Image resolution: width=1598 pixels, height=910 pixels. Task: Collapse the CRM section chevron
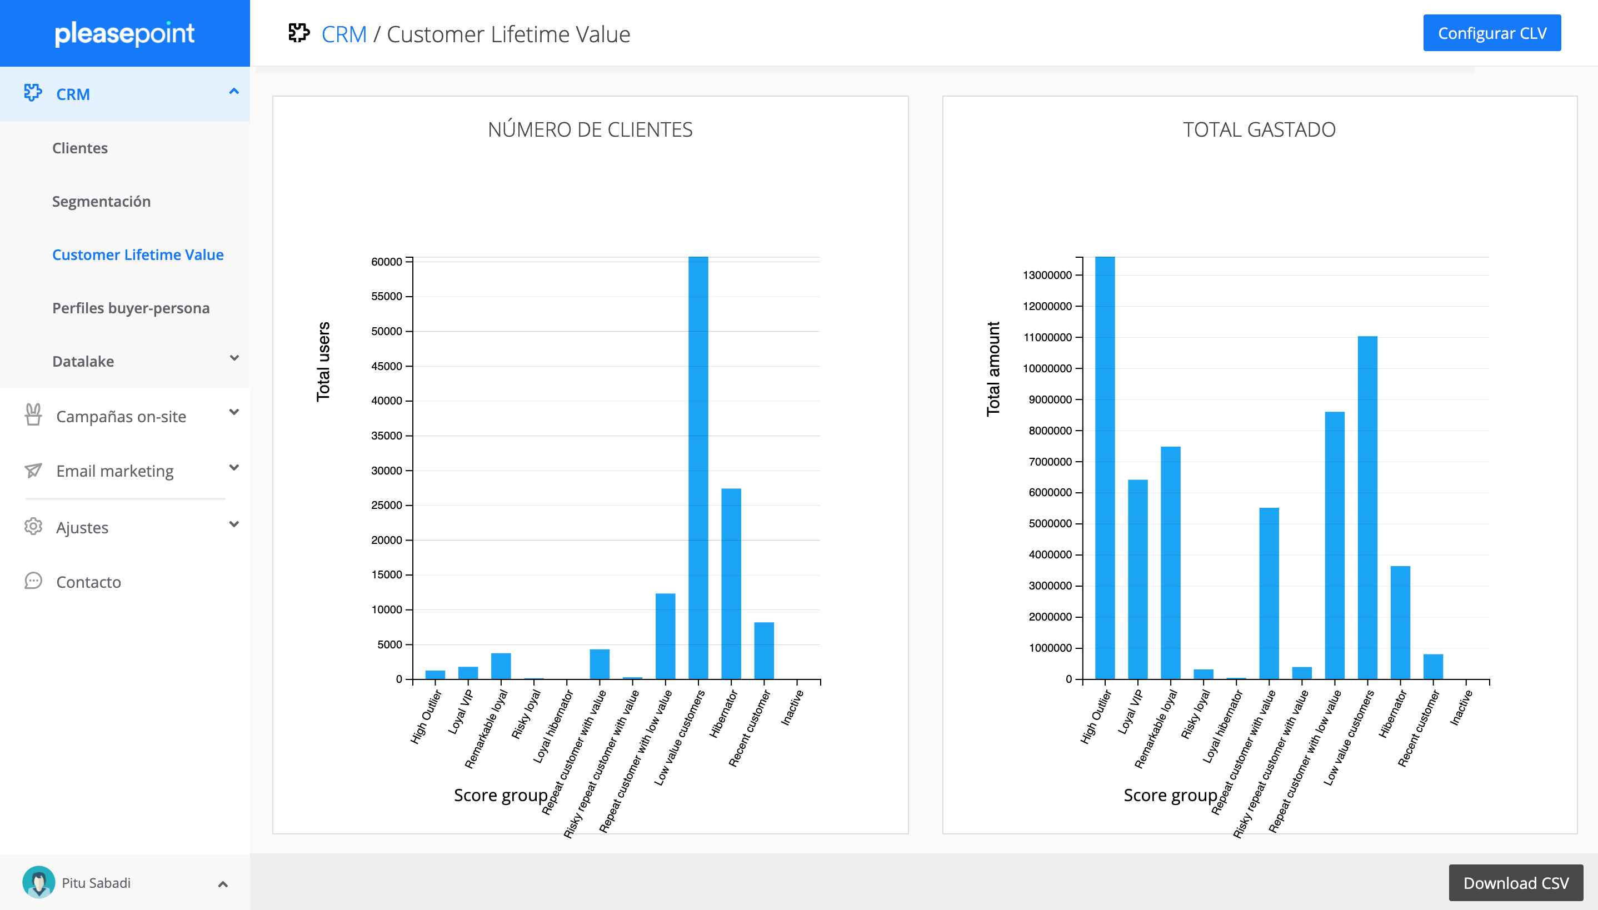[234, 92]
